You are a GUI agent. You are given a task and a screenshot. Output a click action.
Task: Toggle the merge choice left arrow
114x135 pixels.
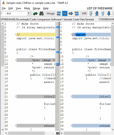tap(65, 13)
